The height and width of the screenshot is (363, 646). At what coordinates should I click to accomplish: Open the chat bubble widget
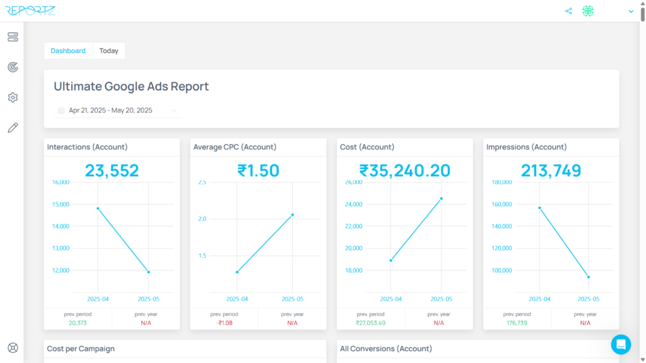(621, 345)
